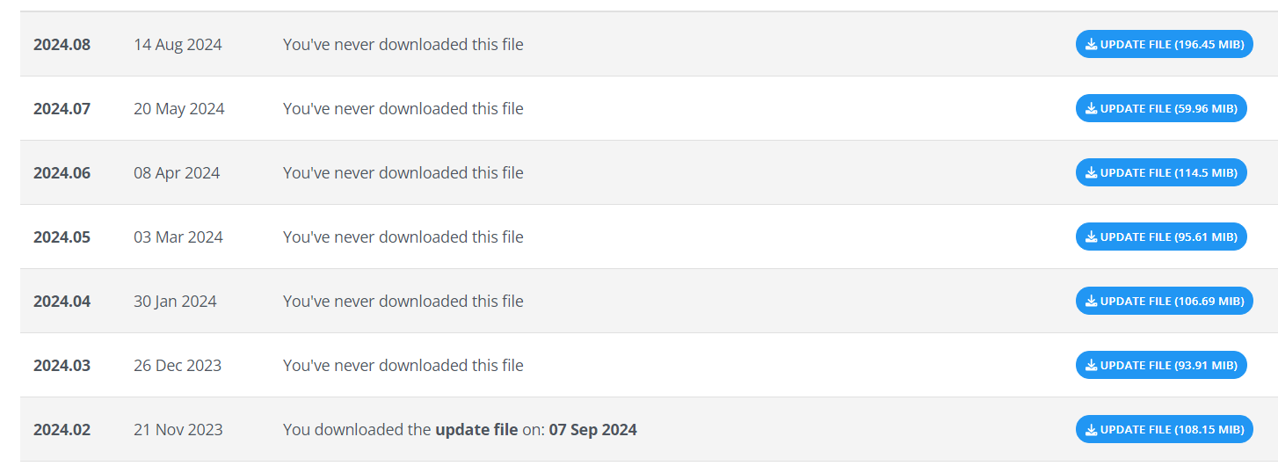The image size is (1278, 466).
Task: Click download icon on 106.69 MiB update button
Action: tap(1091, 302)
